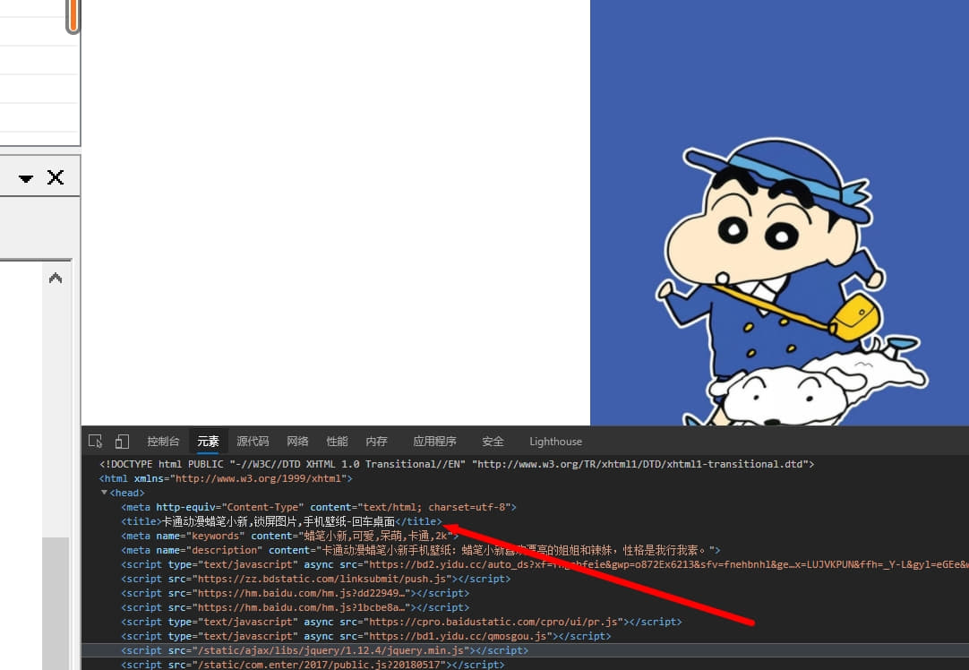969x670 pixels.
Task: Open the Lighthouse tab
Action: 555,442
